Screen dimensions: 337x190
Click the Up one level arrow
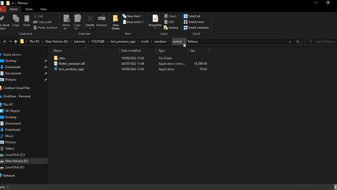pyautogui.click(x=16, y=42)
